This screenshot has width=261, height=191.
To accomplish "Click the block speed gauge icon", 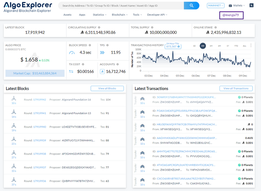I will click(72, 52).
